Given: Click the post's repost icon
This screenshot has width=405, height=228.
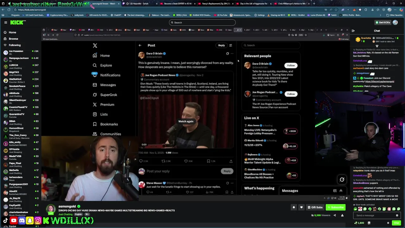Looking at the screenshot, I should [x=163, y=161].
